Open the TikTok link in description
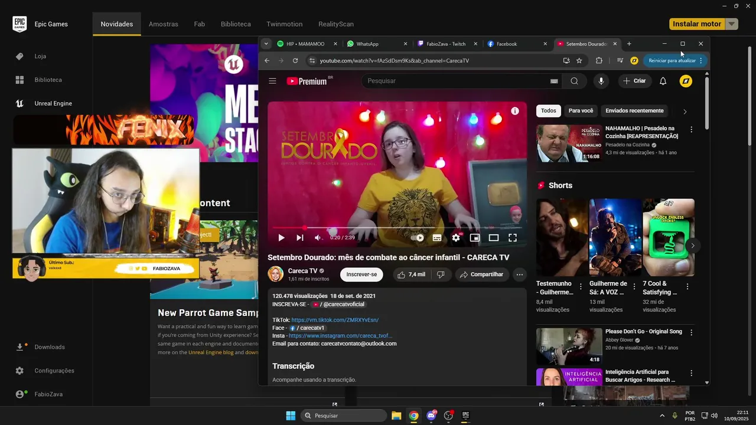 (x=335, y=320)
